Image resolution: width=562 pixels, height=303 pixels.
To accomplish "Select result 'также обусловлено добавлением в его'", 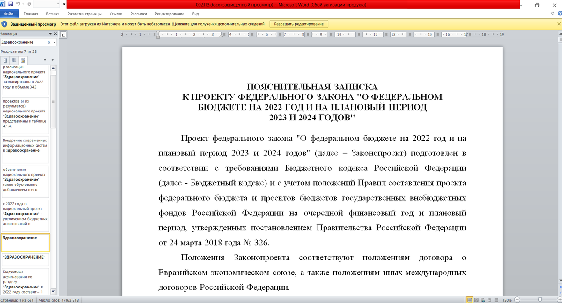I will coord(25,182).
